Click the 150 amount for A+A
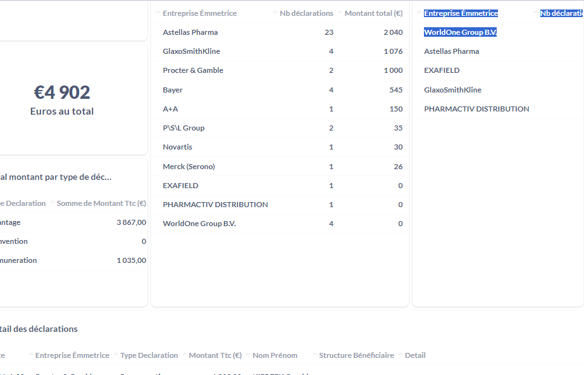 coord(396,109)
